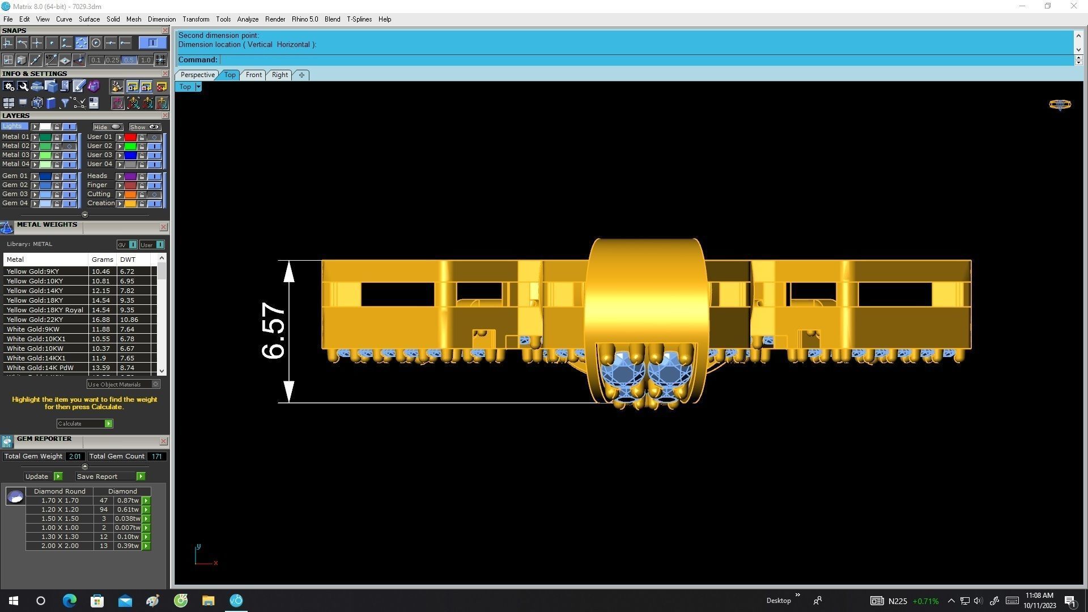Switch to the Perspective viewport tab
1088x612 pixels.
(197, 75)
